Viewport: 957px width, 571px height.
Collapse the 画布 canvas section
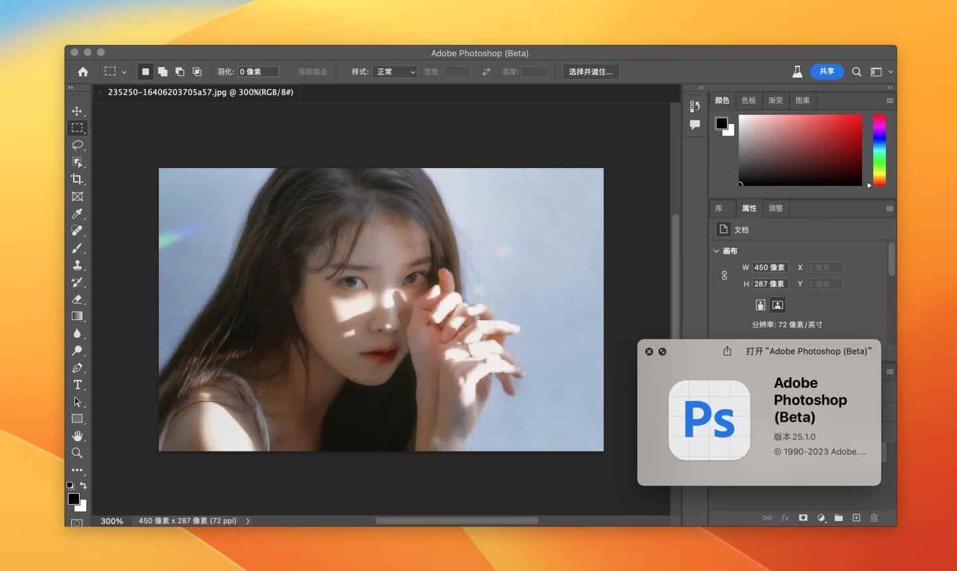(x=716, y=251)
